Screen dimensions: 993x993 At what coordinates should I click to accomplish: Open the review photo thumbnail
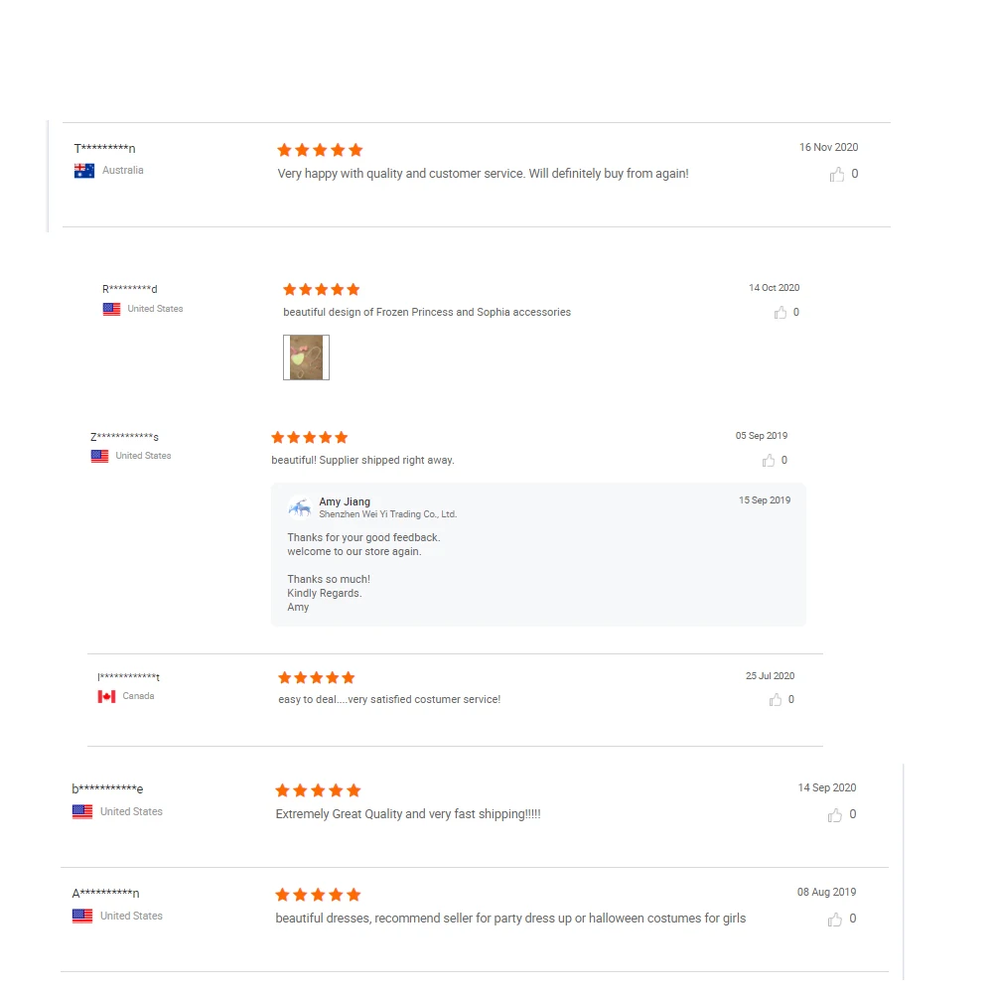click(306, 357)
